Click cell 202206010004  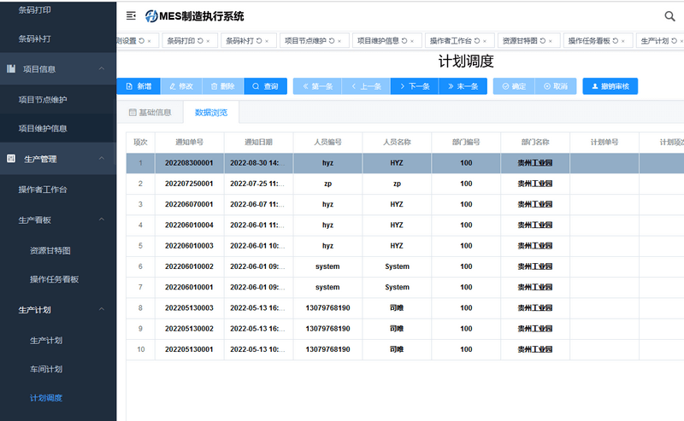pyautogui.click(x=189, y=225)
